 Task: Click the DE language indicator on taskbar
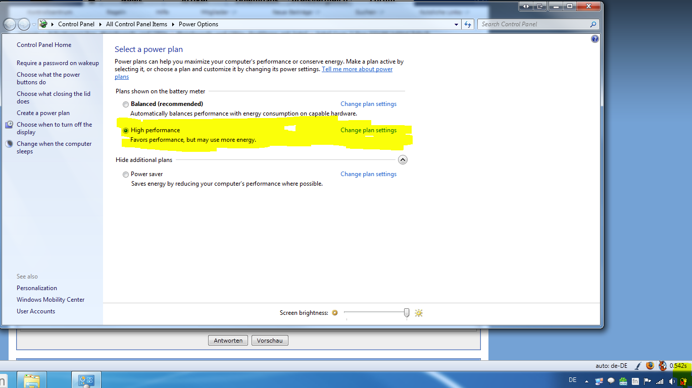click(572, 380)
